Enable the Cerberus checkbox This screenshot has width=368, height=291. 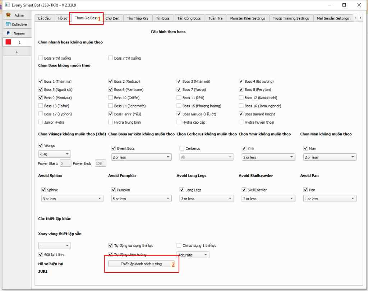pyautogui.click(x=182, y=148)
